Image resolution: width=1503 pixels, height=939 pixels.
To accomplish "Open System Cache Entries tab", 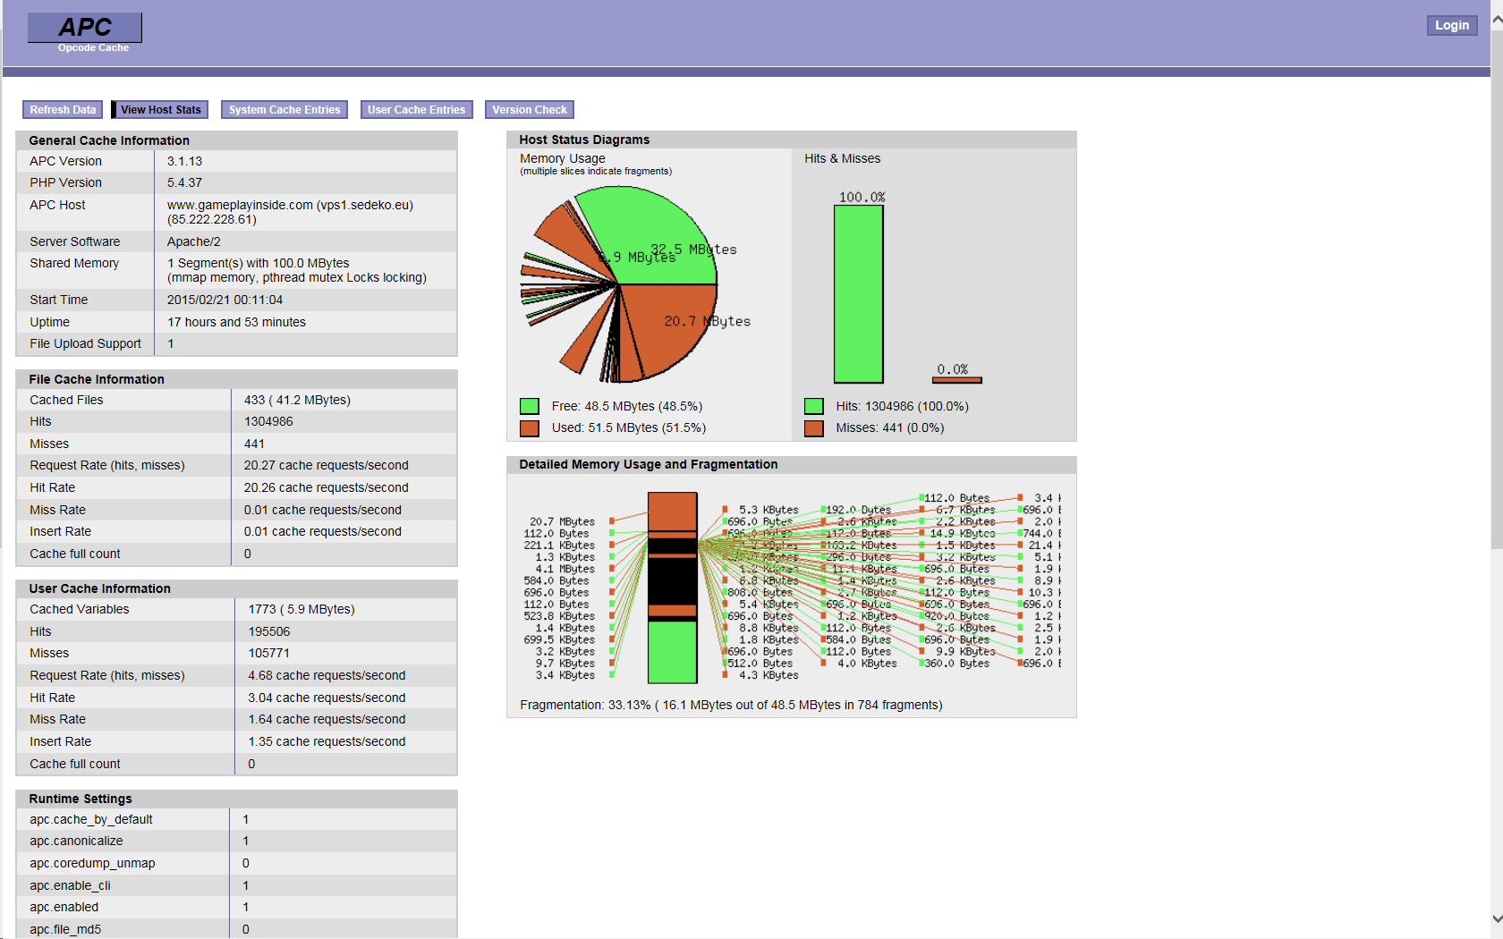I will [284, 109].
